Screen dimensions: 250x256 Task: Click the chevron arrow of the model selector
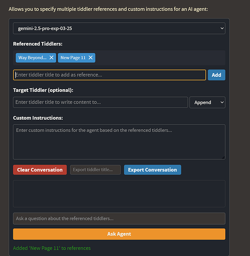pos(222,28)
